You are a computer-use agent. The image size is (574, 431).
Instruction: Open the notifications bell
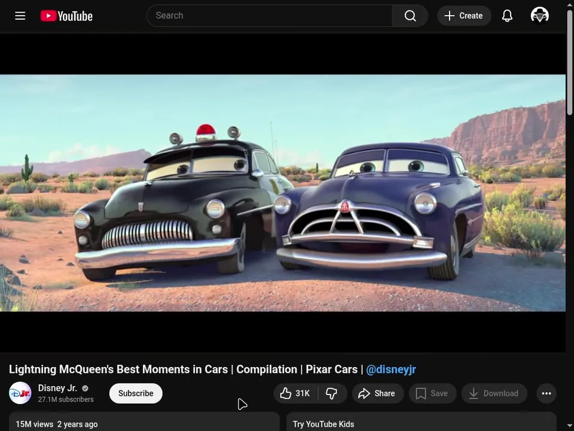(x=507, y=16)
